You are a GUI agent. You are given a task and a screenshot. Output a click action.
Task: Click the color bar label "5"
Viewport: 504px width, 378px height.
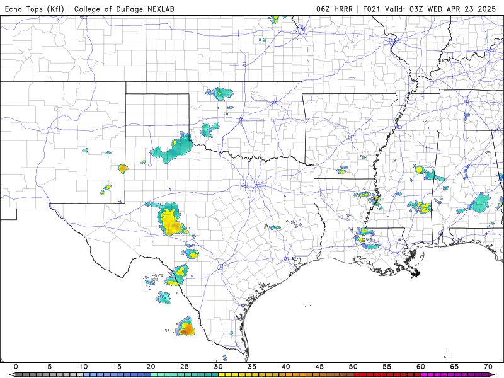50,367
